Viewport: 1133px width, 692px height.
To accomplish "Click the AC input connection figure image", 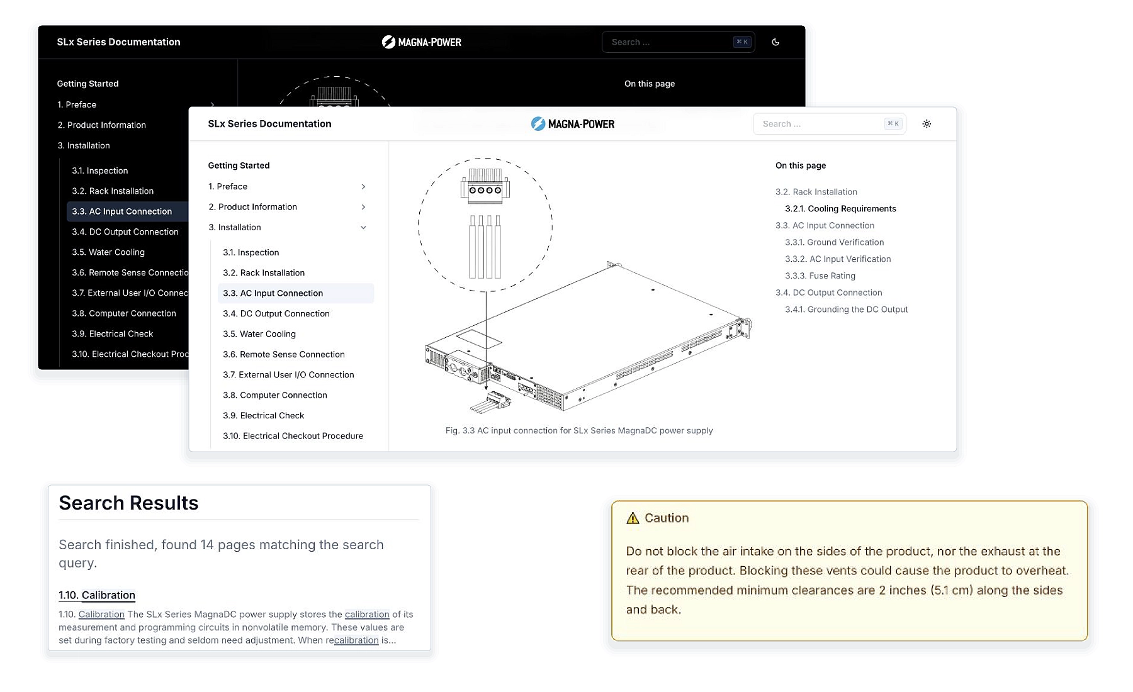I will click(585, 286).
